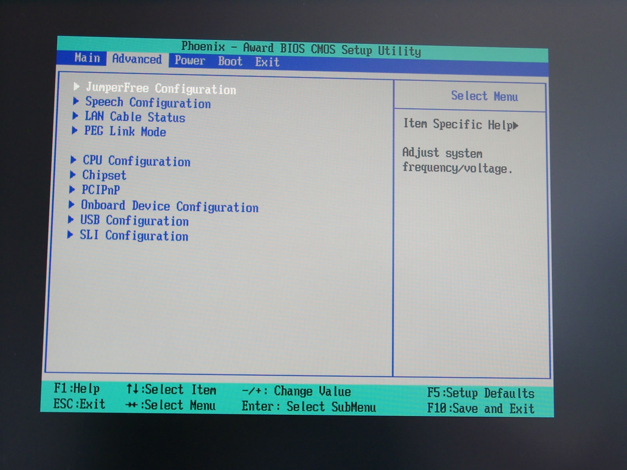Select the Advanced tab
Image resolution: width=627 pixels, height=470 pixels.
tap(137, 59)
